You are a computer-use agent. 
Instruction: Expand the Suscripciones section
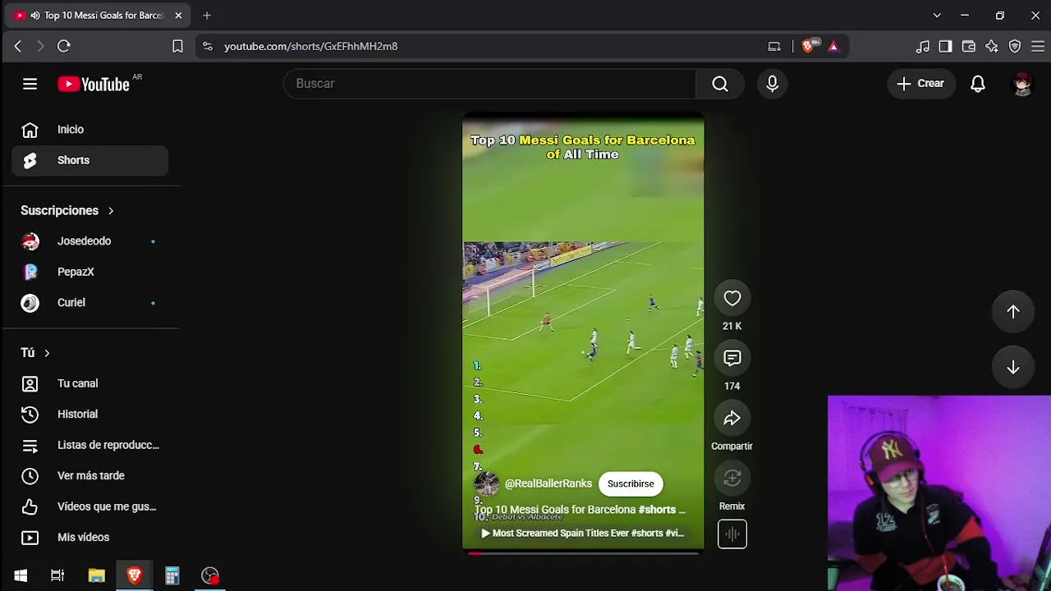tap(67, 211)
